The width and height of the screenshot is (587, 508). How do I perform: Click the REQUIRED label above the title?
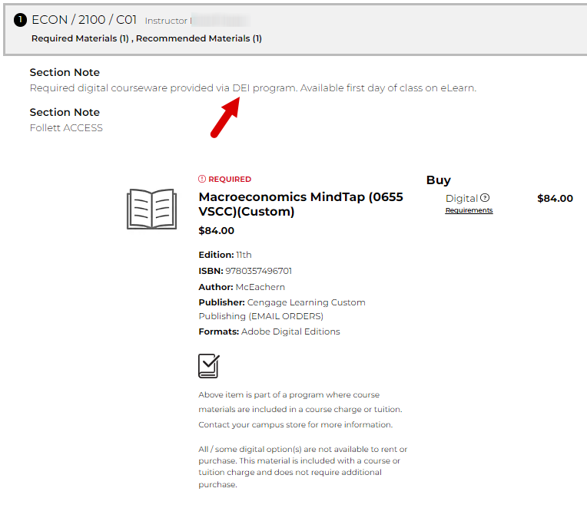230,180
